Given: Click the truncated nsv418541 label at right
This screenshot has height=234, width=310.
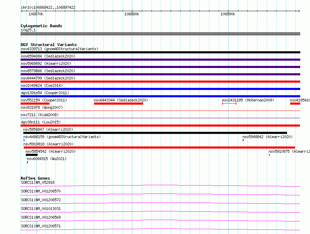Looking at the screenshot, I should pos(300,100).
